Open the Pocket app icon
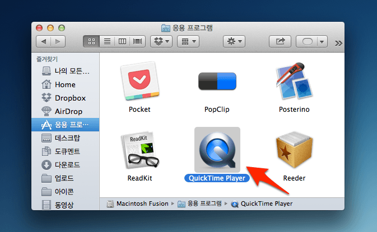 pyautogui.click(x=140, y=81)
